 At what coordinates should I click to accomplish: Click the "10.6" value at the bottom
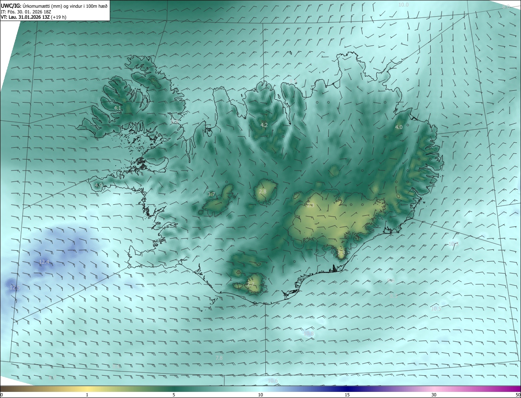tap(273, 381)
